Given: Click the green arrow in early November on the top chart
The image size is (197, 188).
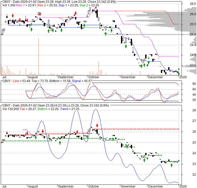Looking at the screenshot, I should (x=126, y=46).
